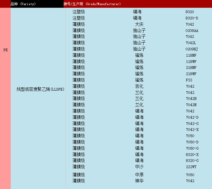Select 薄膜级 in the 0209KJ row
Viewport: 212px width, 189px height.
pyautogui.click(x=79, y=49)
